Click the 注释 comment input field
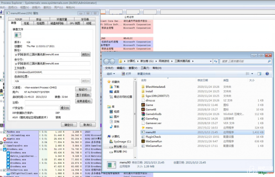 click(x=47, y=102)
